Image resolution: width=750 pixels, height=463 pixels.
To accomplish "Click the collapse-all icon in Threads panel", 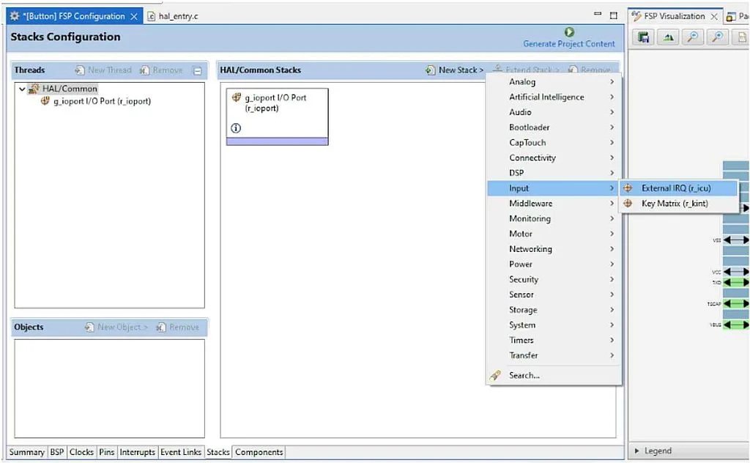I will coord(197,70).
